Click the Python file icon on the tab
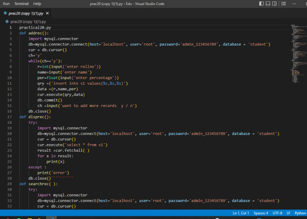 click(5, 13)
